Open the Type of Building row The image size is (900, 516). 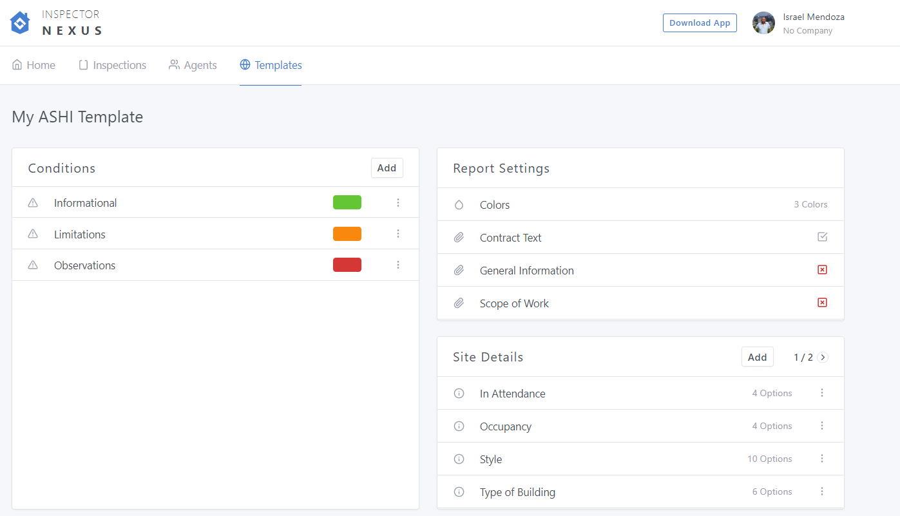tap(517, 492)
